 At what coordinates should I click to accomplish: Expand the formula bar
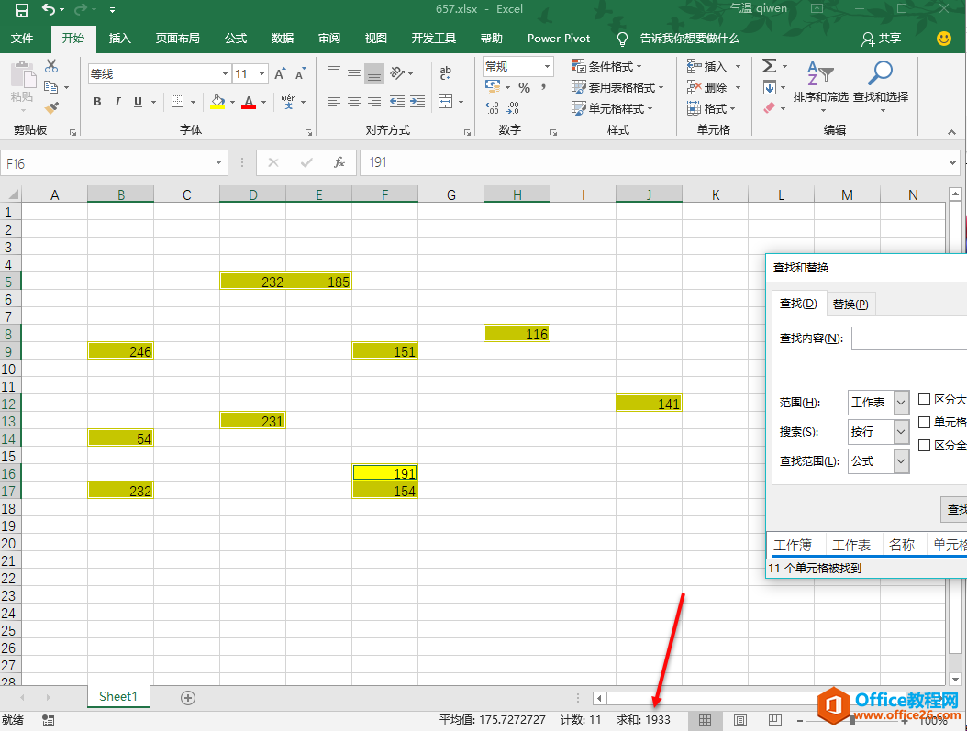[x=953, y=162]
